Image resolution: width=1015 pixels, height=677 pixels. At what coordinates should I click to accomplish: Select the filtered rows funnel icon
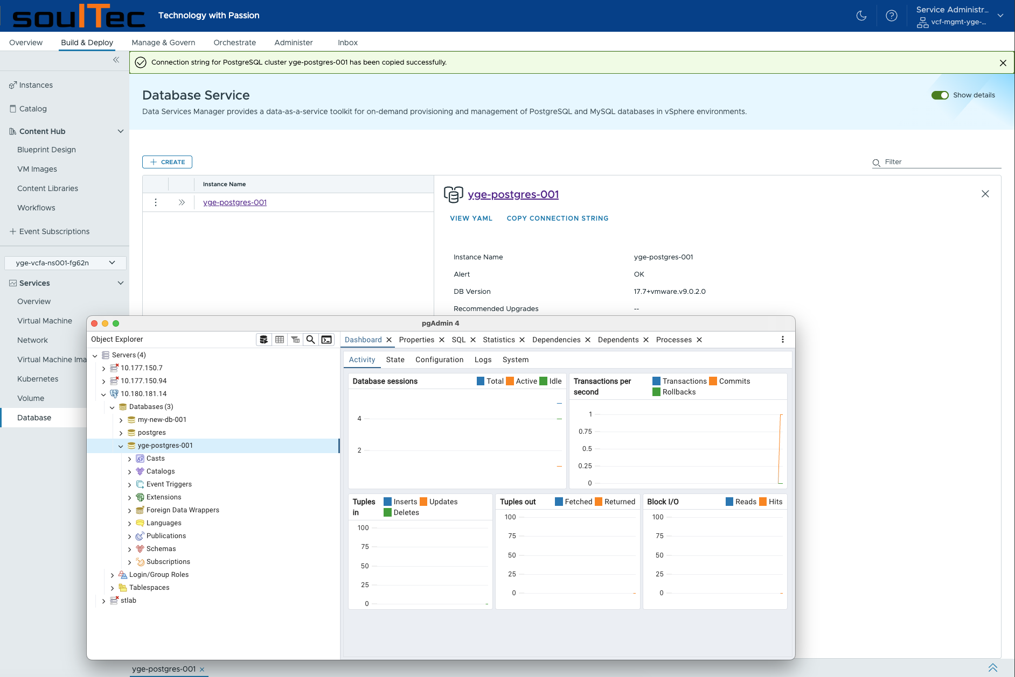[x=295, y=339]
